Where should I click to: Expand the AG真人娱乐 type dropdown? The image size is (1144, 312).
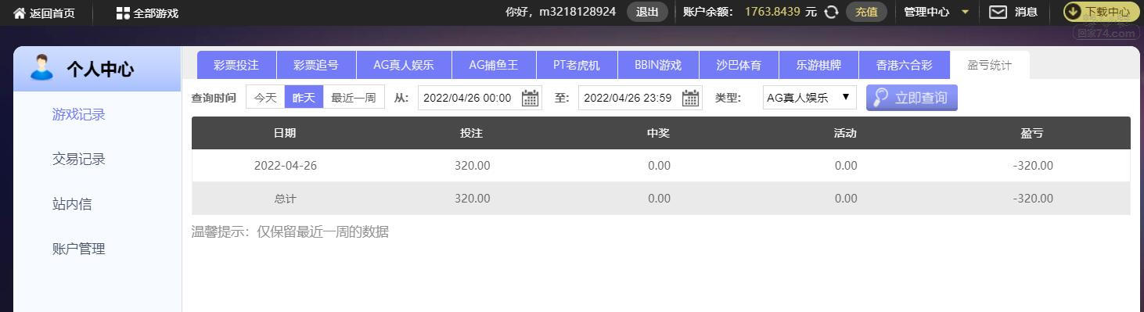click(809, 98)
